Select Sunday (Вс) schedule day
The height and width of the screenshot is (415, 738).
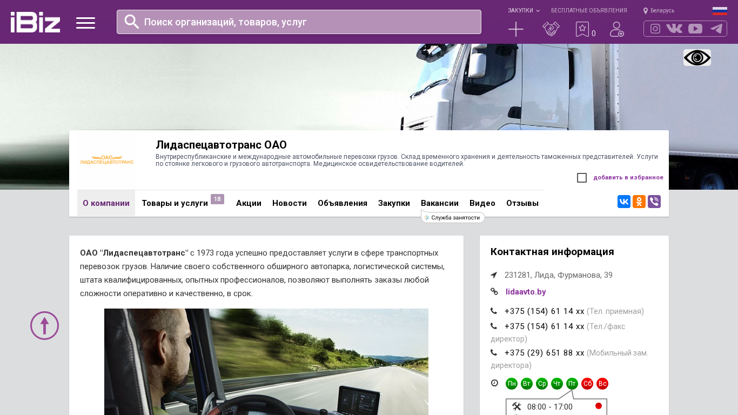tap(602, 384)
